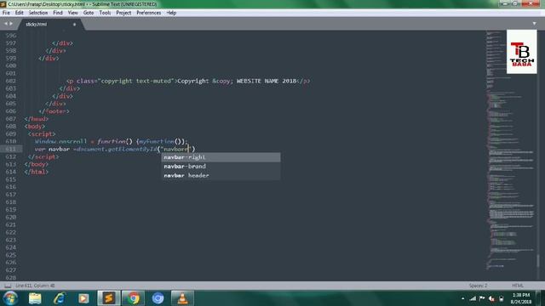Open the tab list dropdown arrow

pyautogui.click(x=534, y=24)
